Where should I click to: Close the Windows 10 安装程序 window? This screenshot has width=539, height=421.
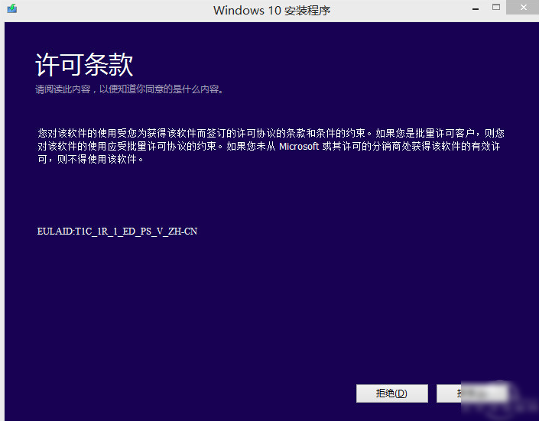[x=523, y=7]
